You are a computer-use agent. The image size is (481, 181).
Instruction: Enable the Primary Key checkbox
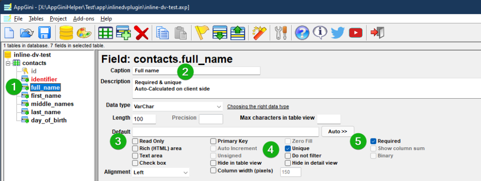(213, 141)
